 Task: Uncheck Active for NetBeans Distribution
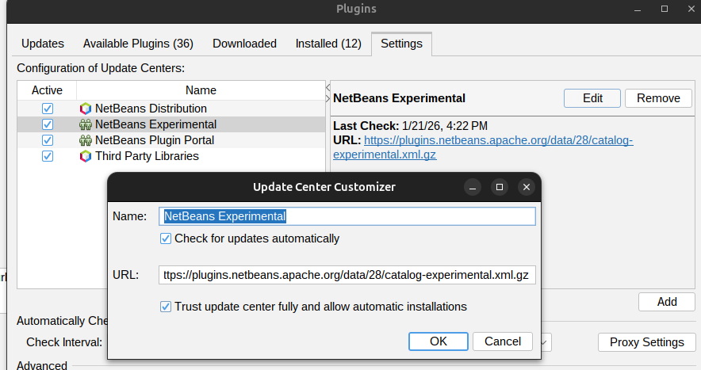click(x=48, y=109)
